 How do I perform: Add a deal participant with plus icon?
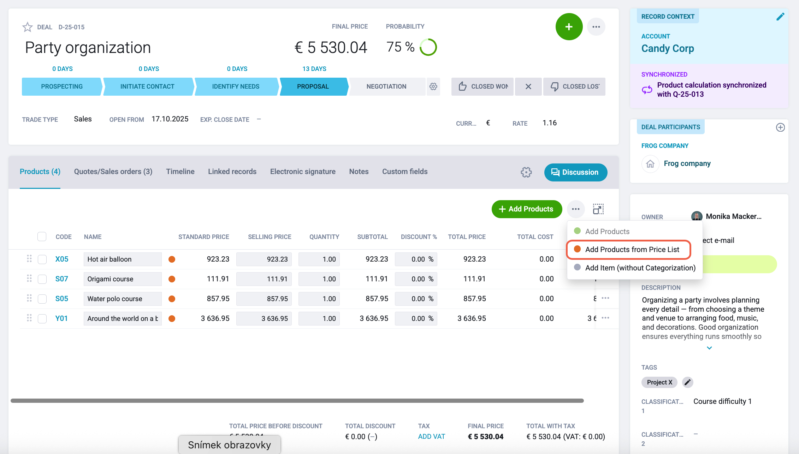pos(780,127)
